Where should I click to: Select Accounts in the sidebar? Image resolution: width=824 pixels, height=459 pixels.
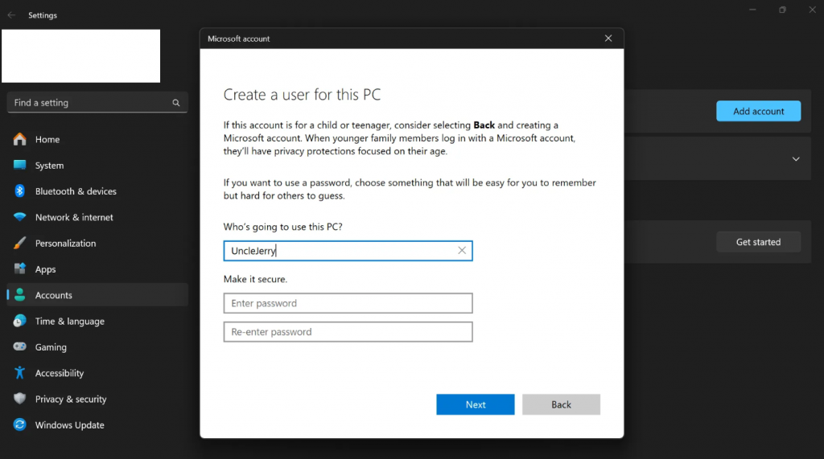click(97, 295)
